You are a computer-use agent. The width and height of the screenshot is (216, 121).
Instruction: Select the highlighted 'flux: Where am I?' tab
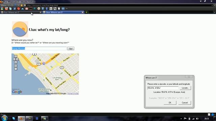(x=63, y=12)
